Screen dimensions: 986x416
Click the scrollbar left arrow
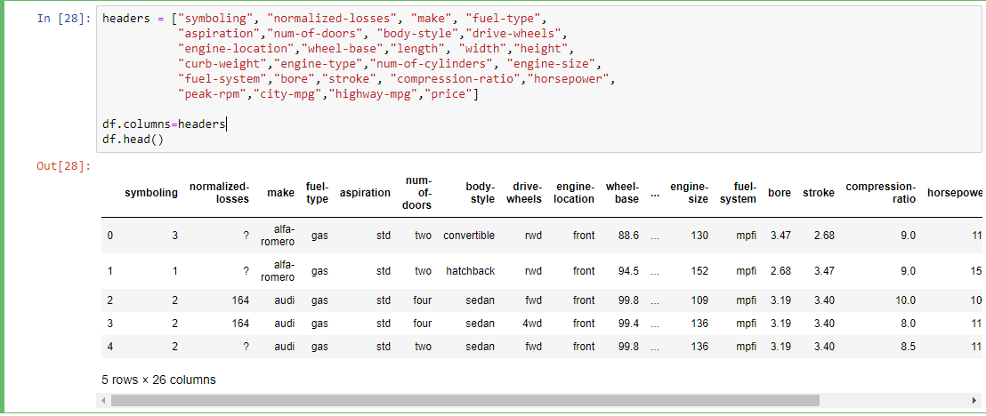pyautogui.click(x=102, y=400)
